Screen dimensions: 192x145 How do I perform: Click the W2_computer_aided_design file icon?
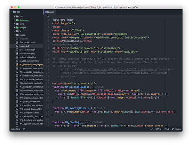pos(17,68)
